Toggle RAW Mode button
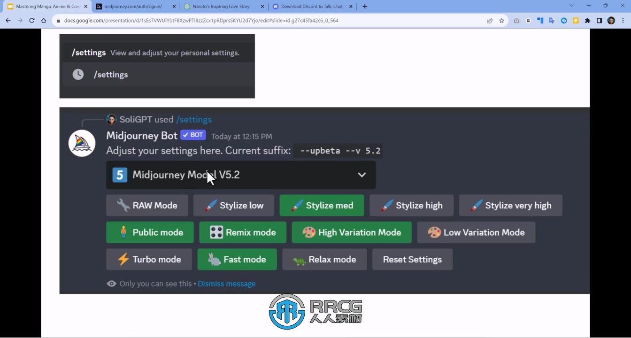This screenshot has width=631, height=338. click(147, 206)
